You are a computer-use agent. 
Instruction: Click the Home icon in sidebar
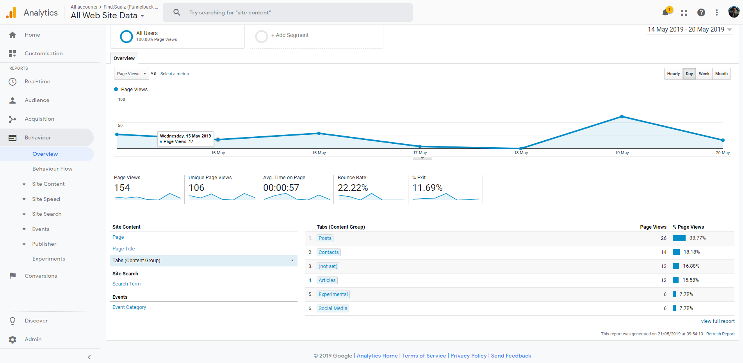(x=12, y=35)
